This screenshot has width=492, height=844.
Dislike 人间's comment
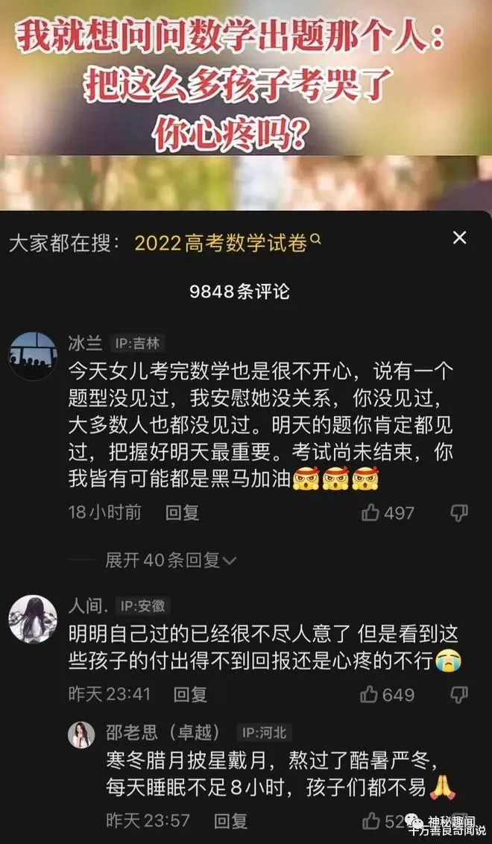tap(459, 695)
